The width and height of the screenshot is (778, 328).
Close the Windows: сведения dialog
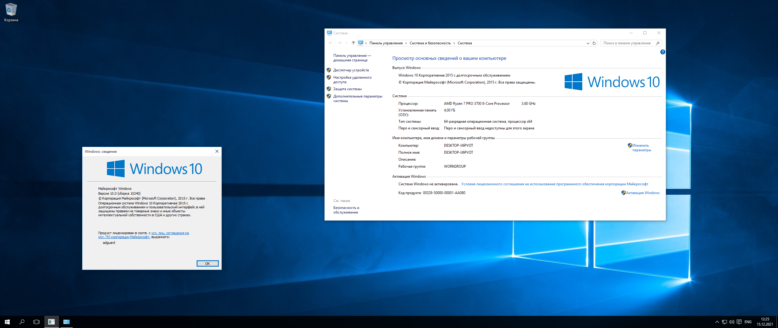pos(217,151)
